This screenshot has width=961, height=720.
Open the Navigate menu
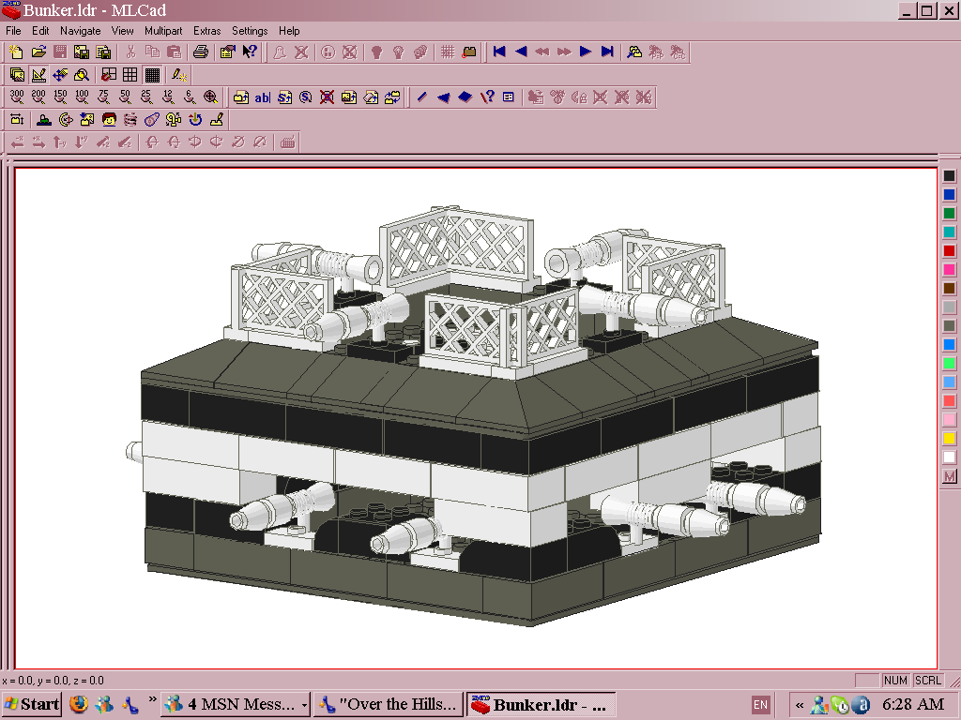(81, 31)
